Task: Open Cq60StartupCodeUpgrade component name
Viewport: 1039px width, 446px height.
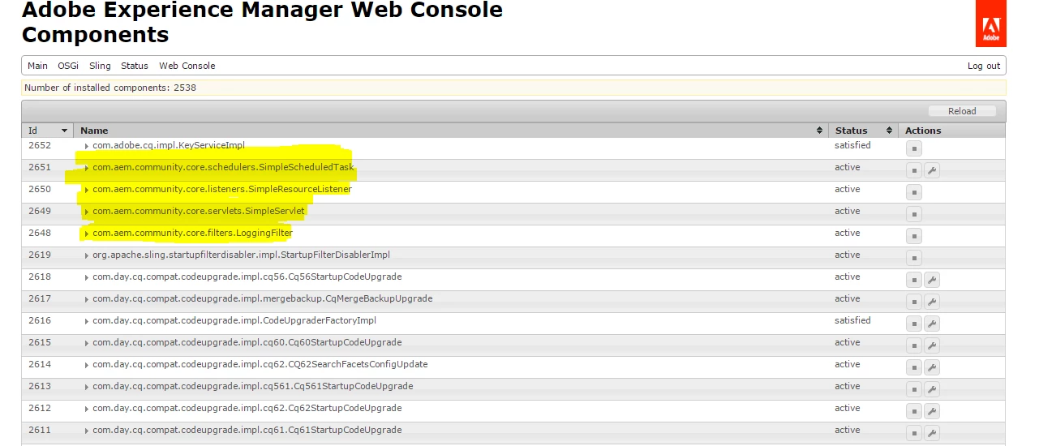Action: 247,343
